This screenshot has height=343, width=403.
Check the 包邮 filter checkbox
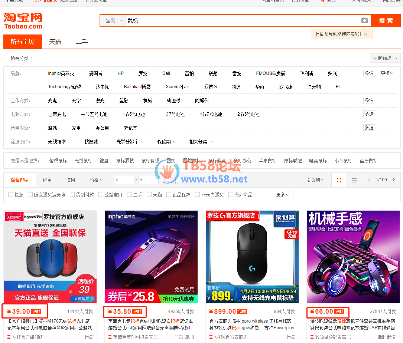click(10, 195)
